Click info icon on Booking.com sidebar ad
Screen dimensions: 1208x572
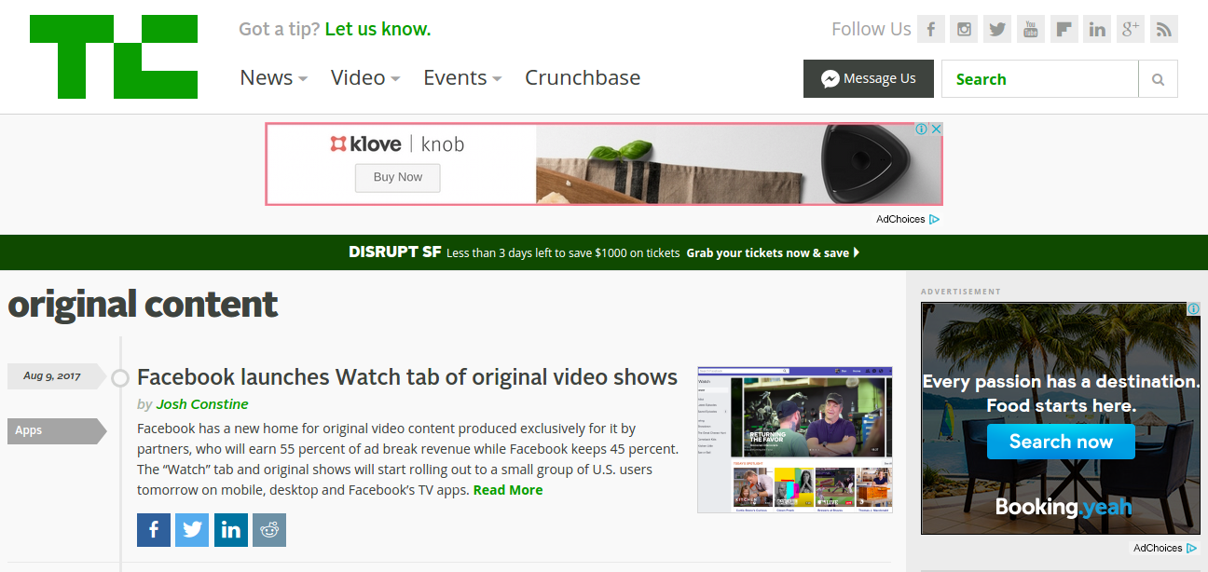coord(1193,308)
